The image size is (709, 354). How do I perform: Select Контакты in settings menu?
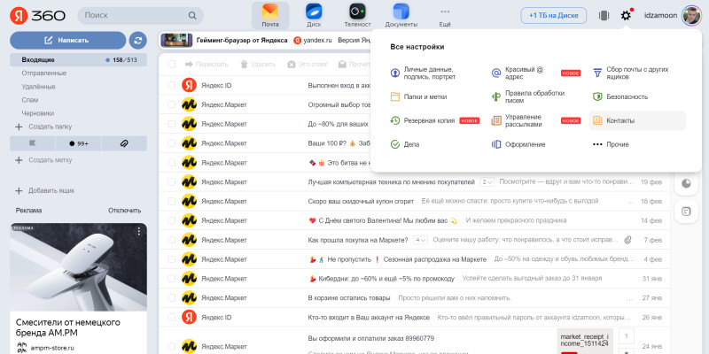tap(619, 120)
